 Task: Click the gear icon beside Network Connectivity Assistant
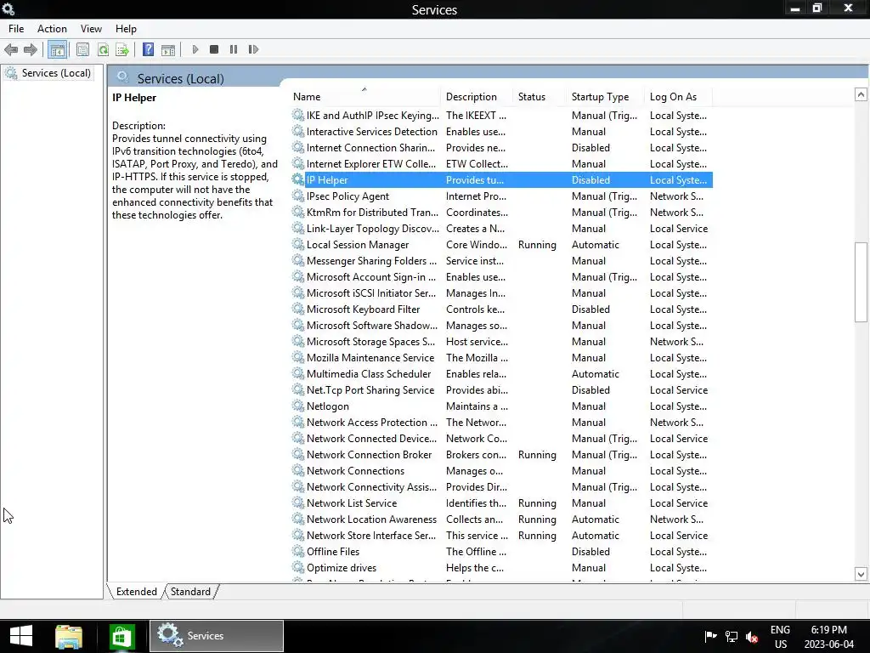point(298,486)
